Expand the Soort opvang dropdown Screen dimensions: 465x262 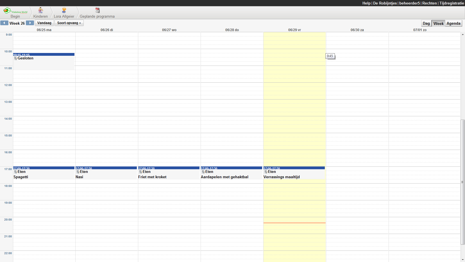pyautogui.click(x=69, y=23)
